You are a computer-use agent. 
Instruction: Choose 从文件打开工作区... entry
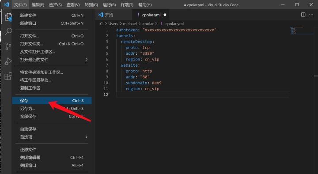coord(52,52)
